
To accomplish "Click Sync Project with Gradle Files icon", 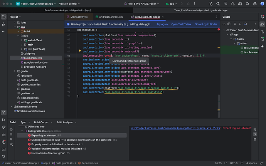I will (240, 4).
